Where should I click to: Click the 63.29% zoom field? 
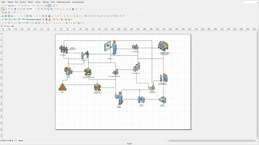click(x=31, y=9)
